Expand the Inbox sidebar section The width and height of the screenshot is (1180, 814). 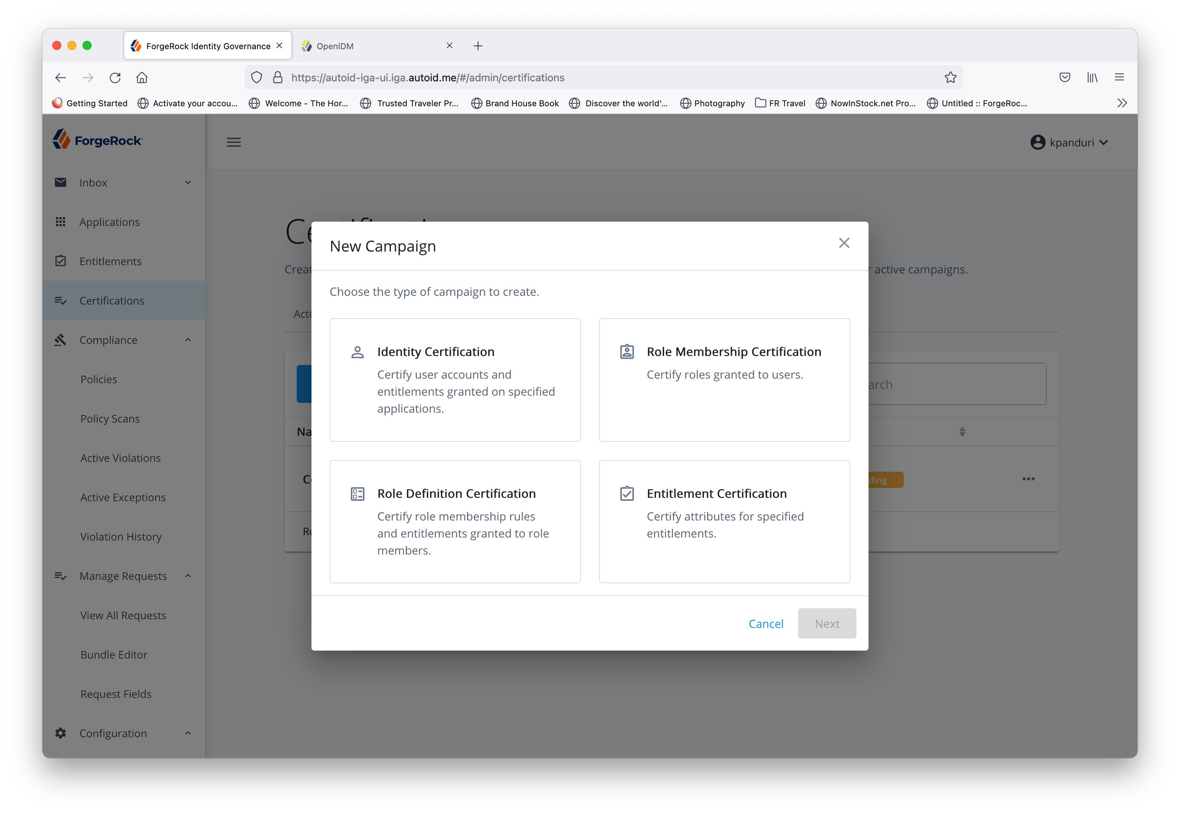[x=188, y=183]
